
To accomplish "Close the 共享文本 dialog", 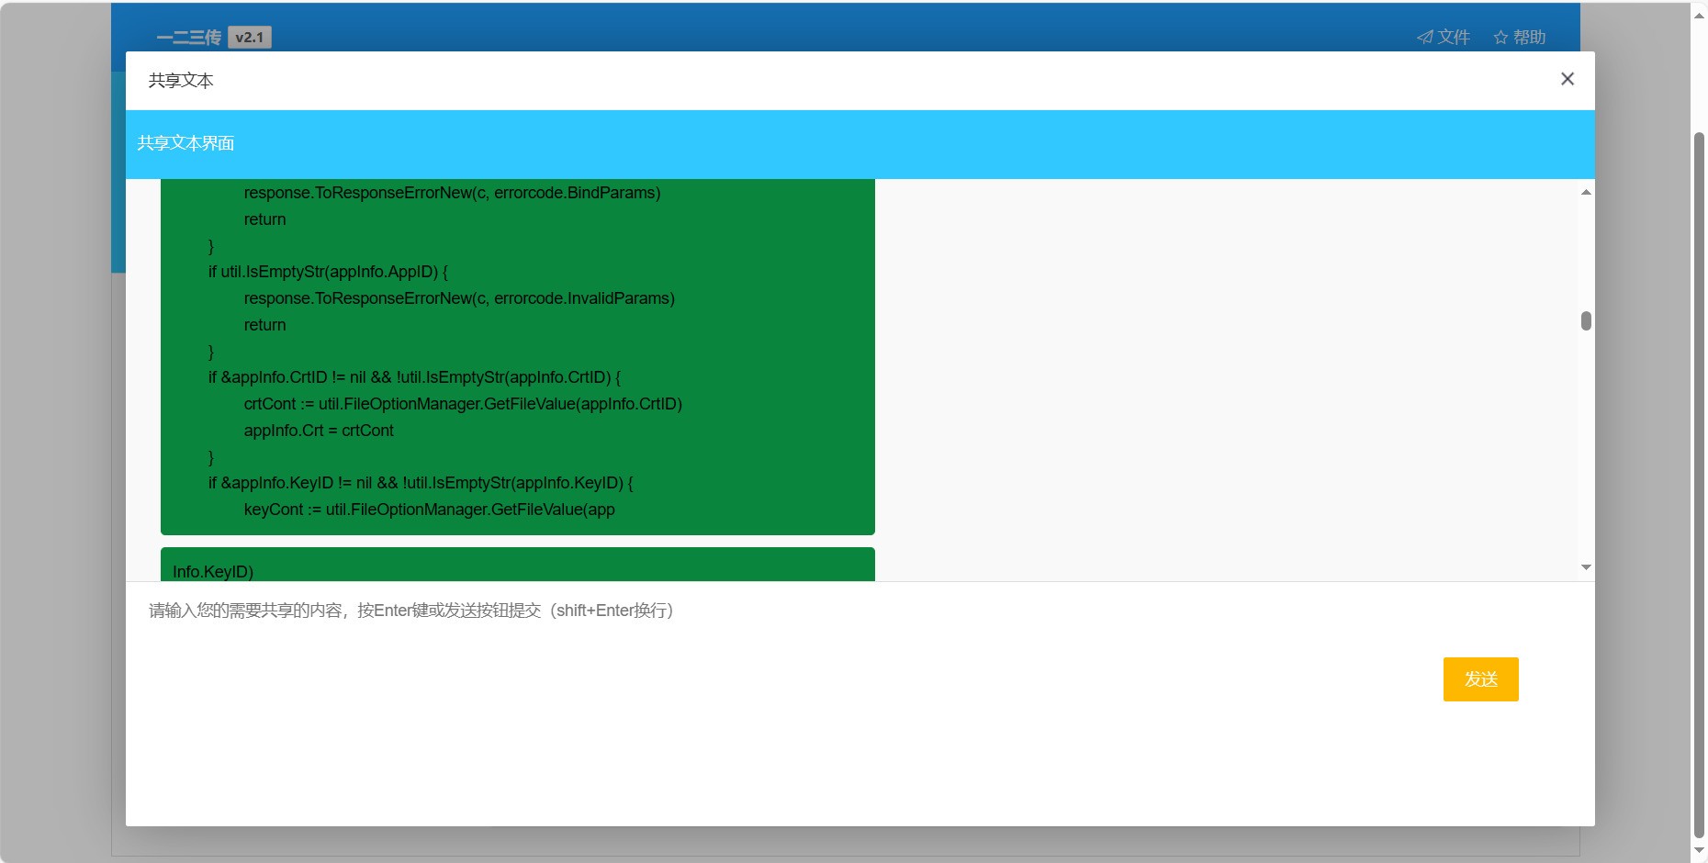I will pos(1567,79).
